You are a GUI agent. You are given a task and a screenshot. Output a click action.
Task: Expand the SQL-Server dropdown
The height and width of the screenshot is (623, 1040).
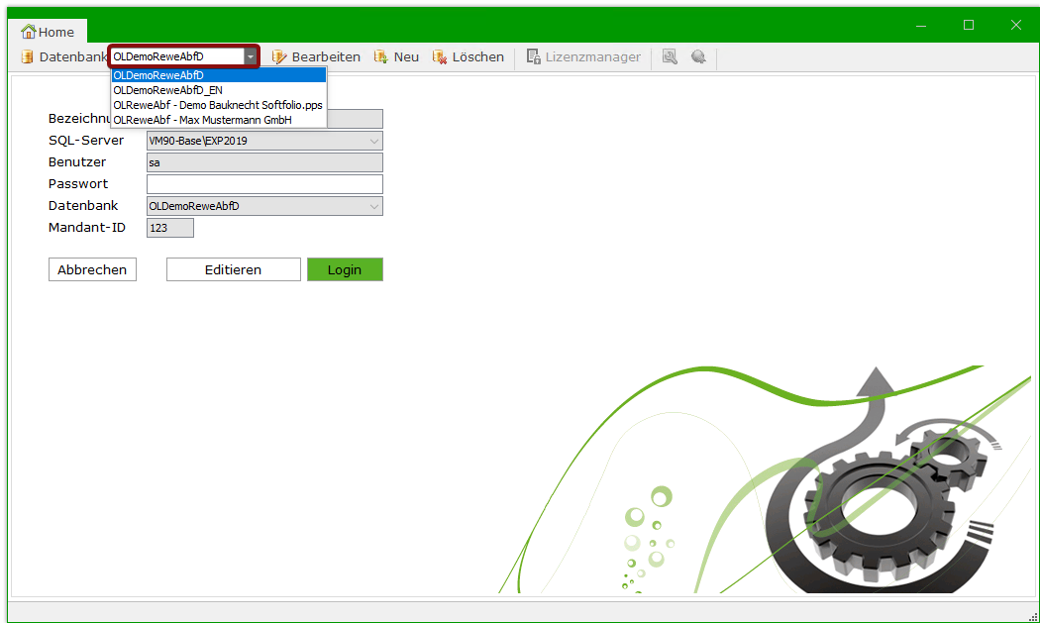(x=373, y=141)
